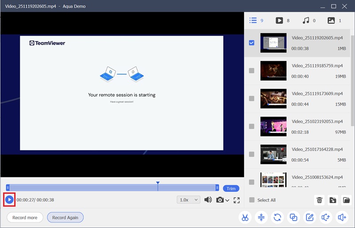Uncheck Video_251119202605.mp4 checkbox
The height and width of the screenshot is (228, 355).
pos(252,43)
